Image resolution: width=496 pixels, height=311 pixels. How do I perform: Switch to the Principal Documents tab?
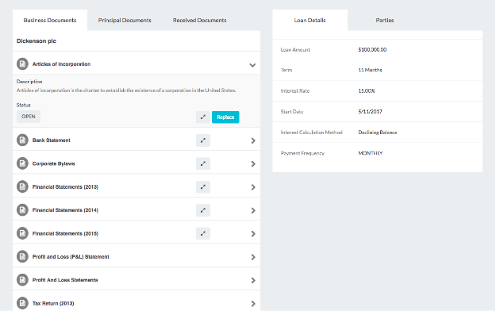(x=125, y=21)
